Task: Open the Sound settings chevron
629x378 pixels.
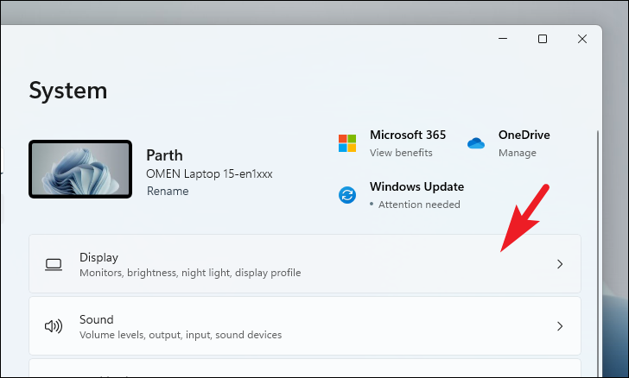Action: (560, 326)
